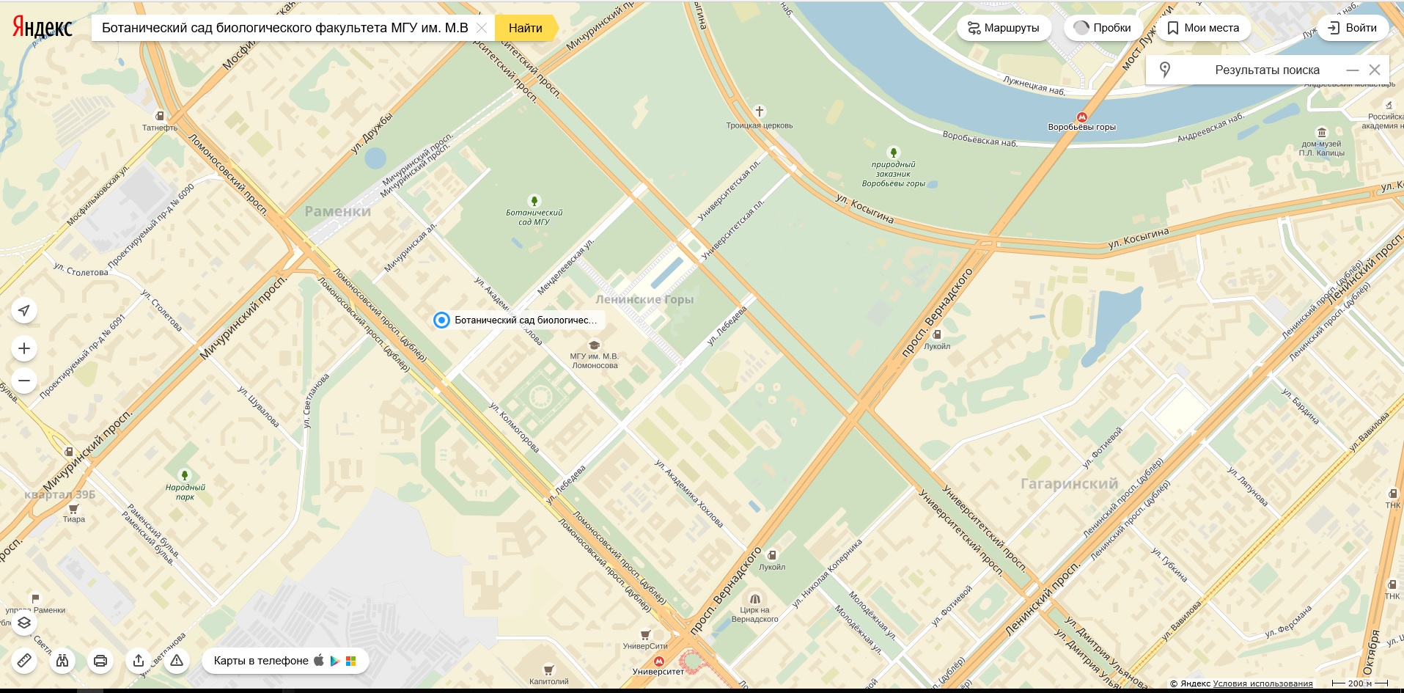Screen dimensions: 1404x693
Task: Open the map layers switcher
Action: pos(24,623)
